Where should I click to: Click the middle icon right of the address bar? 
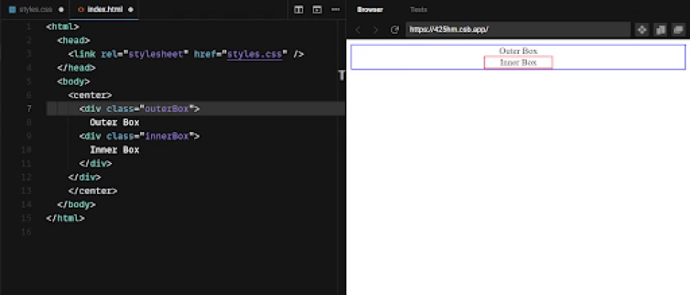(x=660, y=29)
